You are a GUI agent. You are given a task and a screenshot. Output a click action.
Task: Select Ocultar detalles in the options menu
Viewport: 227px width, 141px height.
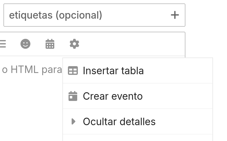pyautogui.click(x=138, y=121)
